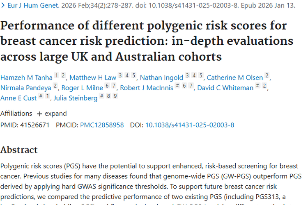This screenshot has width=308, height=205.
Task: Click author Nathan Ingold
Action: (162, 77)
